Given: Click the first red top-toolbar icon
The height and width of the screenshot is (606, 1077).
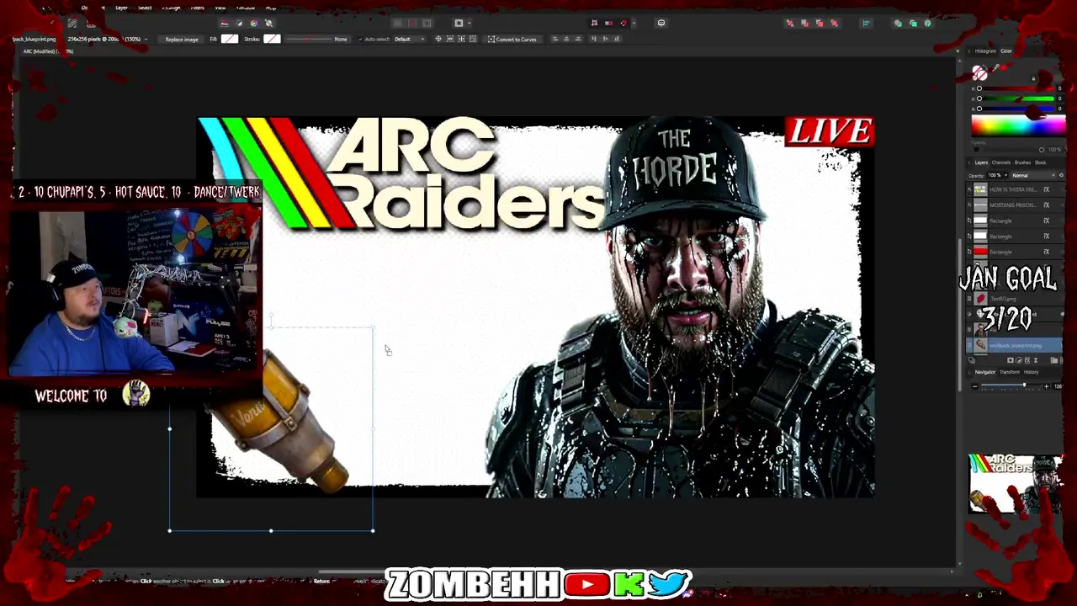Looking at the screenshot, I should tap(224, 23).
